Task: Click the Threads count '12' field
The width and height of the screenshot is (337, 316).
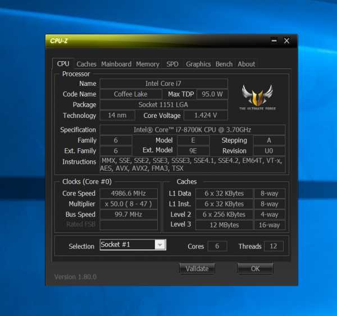Action: click(x=274, y=246)
